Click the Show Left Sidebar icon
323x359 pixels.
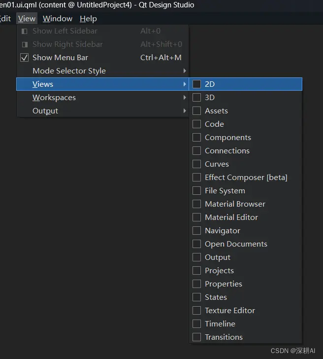[x=25, y=31]
